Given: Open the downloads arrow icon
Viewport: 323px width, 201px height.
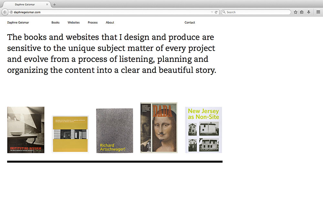Looking at the screenshot, I should coord(308,12).
